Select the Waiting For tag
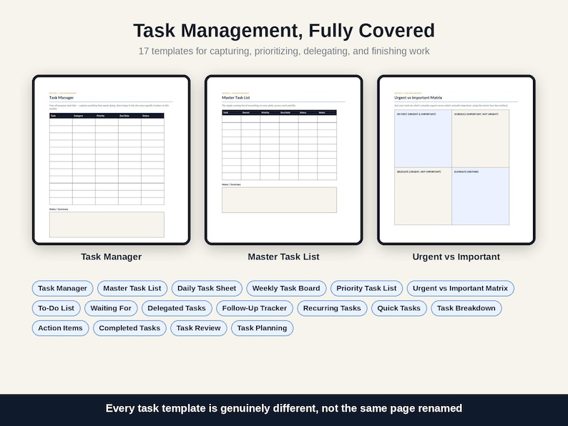This screenshot has height=426, width=568. tap(111, 308)
